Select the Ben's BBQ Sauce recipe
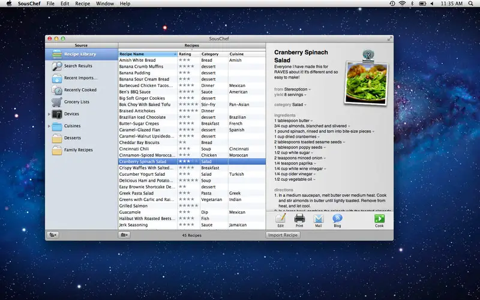480x300 pixels. tap(192, 92)
